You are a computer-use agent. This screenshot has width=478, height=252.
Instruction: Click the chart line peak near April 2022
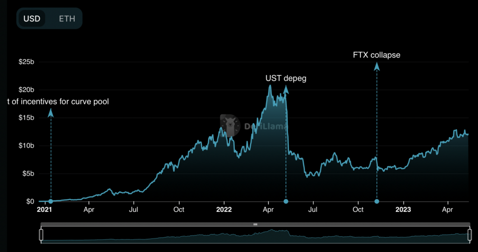tap(269, 86)
